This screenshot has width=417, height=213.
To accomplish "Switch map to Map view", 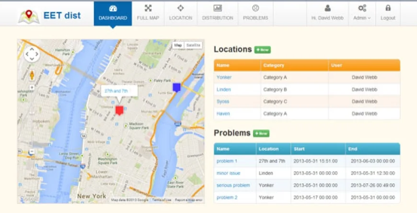I will (x=178, y=45).
